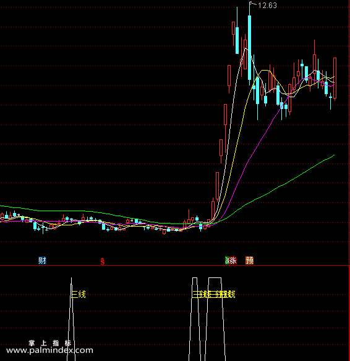Viewport: 350px width, 361px height.
Task: Click the overlapping 三线 signal labels cluster
Action: click(x=213, y=294)
